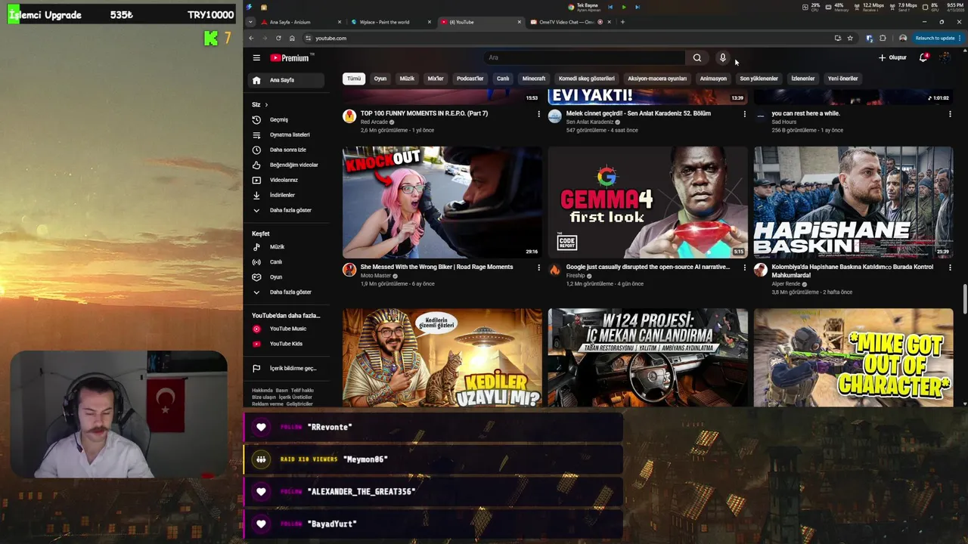Select the Mix'ler filter chip

(x=436, y=79)
